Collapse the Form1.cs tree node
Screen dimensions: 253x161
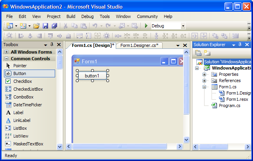(x=204, y=87)
